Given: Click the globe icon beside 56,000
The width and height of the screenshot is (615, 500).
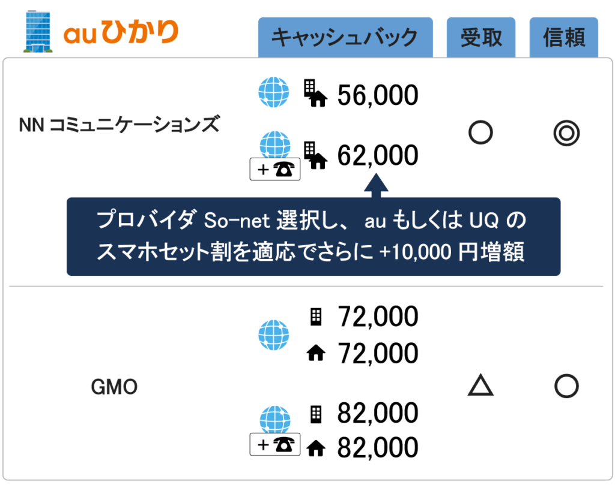Looking at the screenshot, I should (274, 92).
